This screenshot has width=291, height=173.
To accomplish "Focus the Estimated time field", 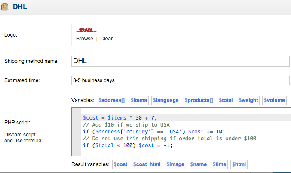I will tap(181, 80).
